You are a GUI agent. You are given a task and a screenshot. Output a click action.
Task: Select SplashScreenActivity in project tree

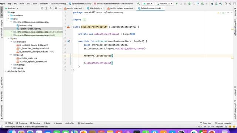point(29,29)
